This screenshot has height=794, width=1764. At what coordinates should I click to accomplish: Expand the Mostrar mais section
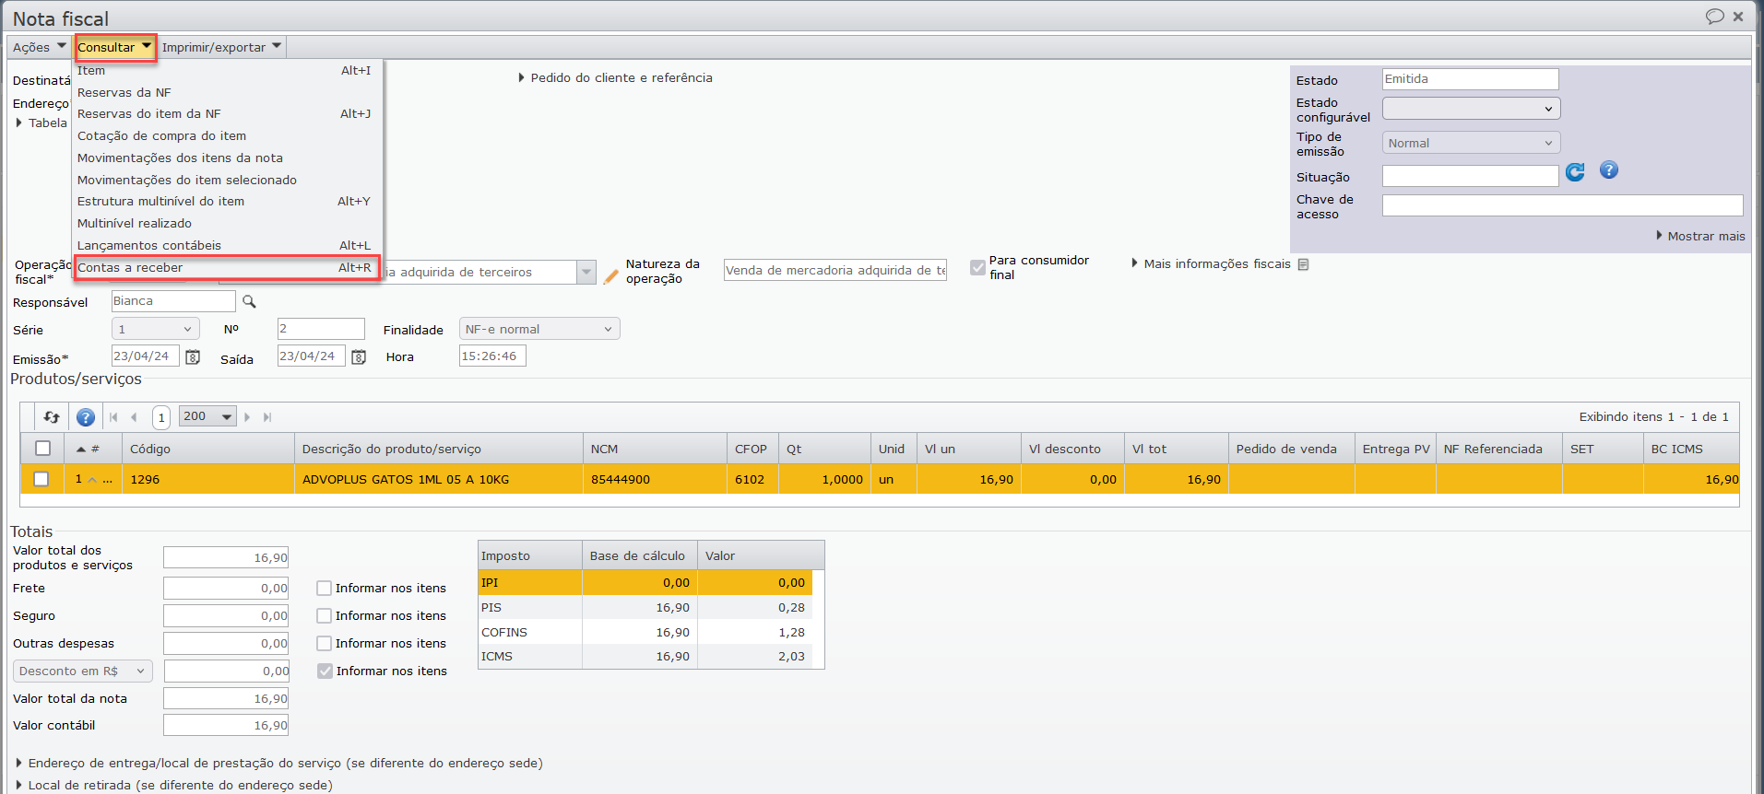[x=1700, y=236]
